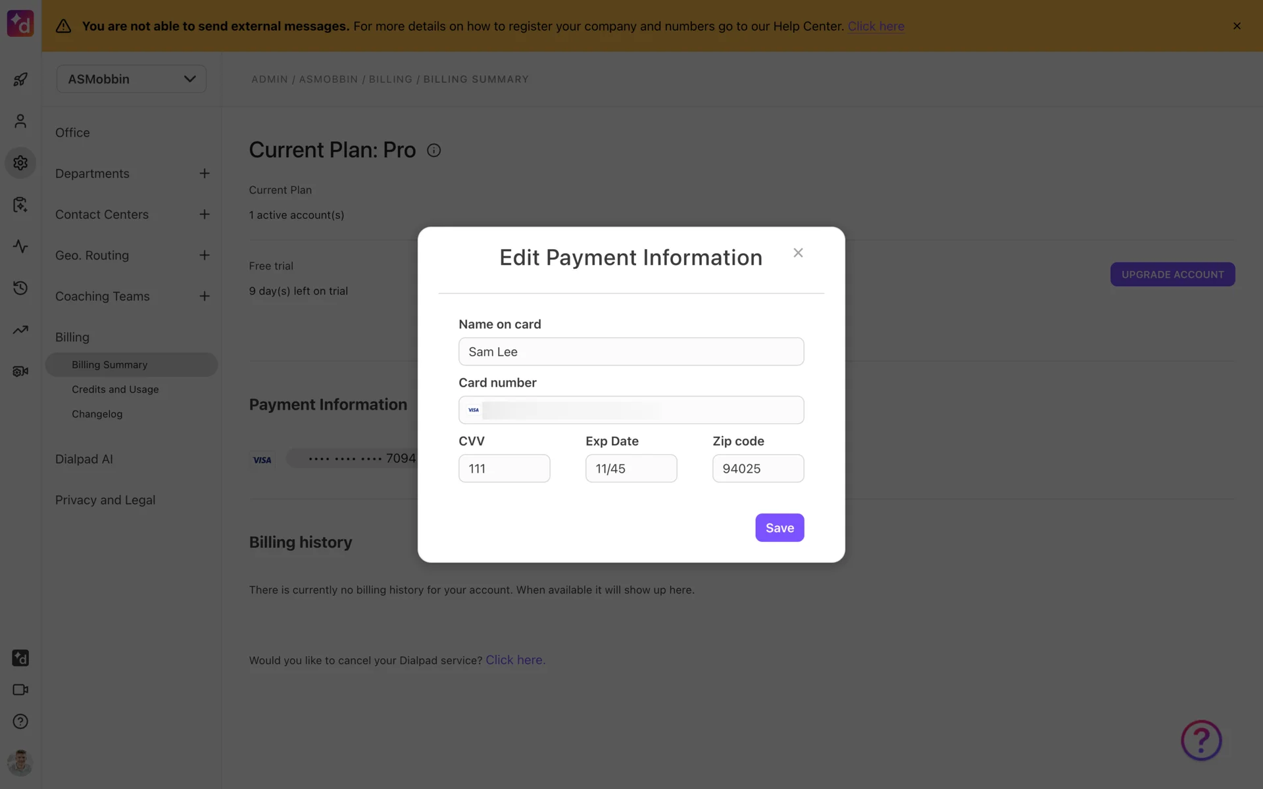This screenshot has height=789, width=1263.
Task: Select Changelog in billing menu
Action: coord(97,414)
